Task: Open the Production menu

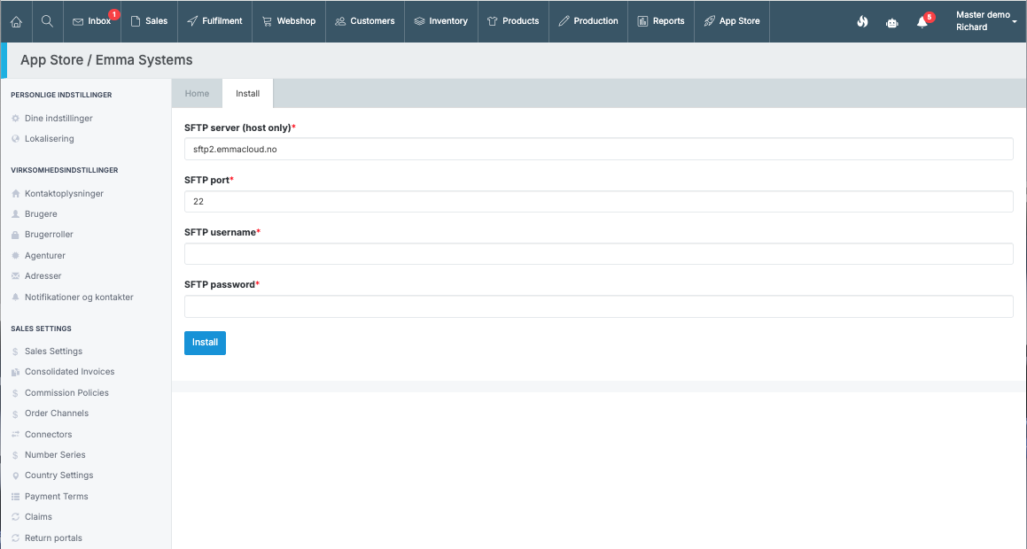Action: point(588,21)
